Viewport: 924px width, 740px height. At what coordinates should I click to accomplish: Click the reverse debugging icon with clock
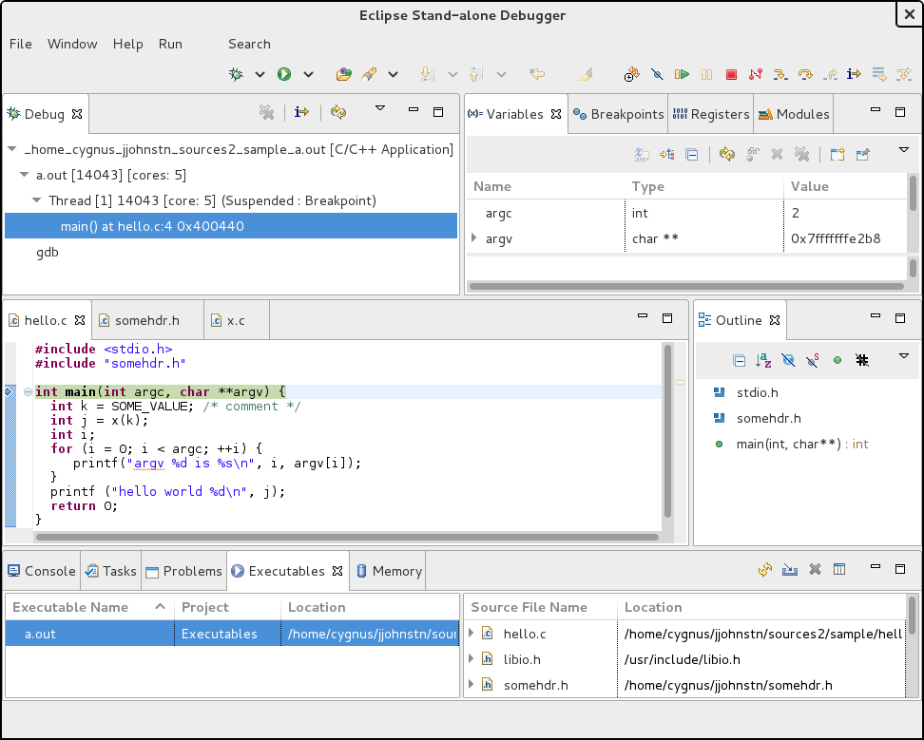pos(632,74)
